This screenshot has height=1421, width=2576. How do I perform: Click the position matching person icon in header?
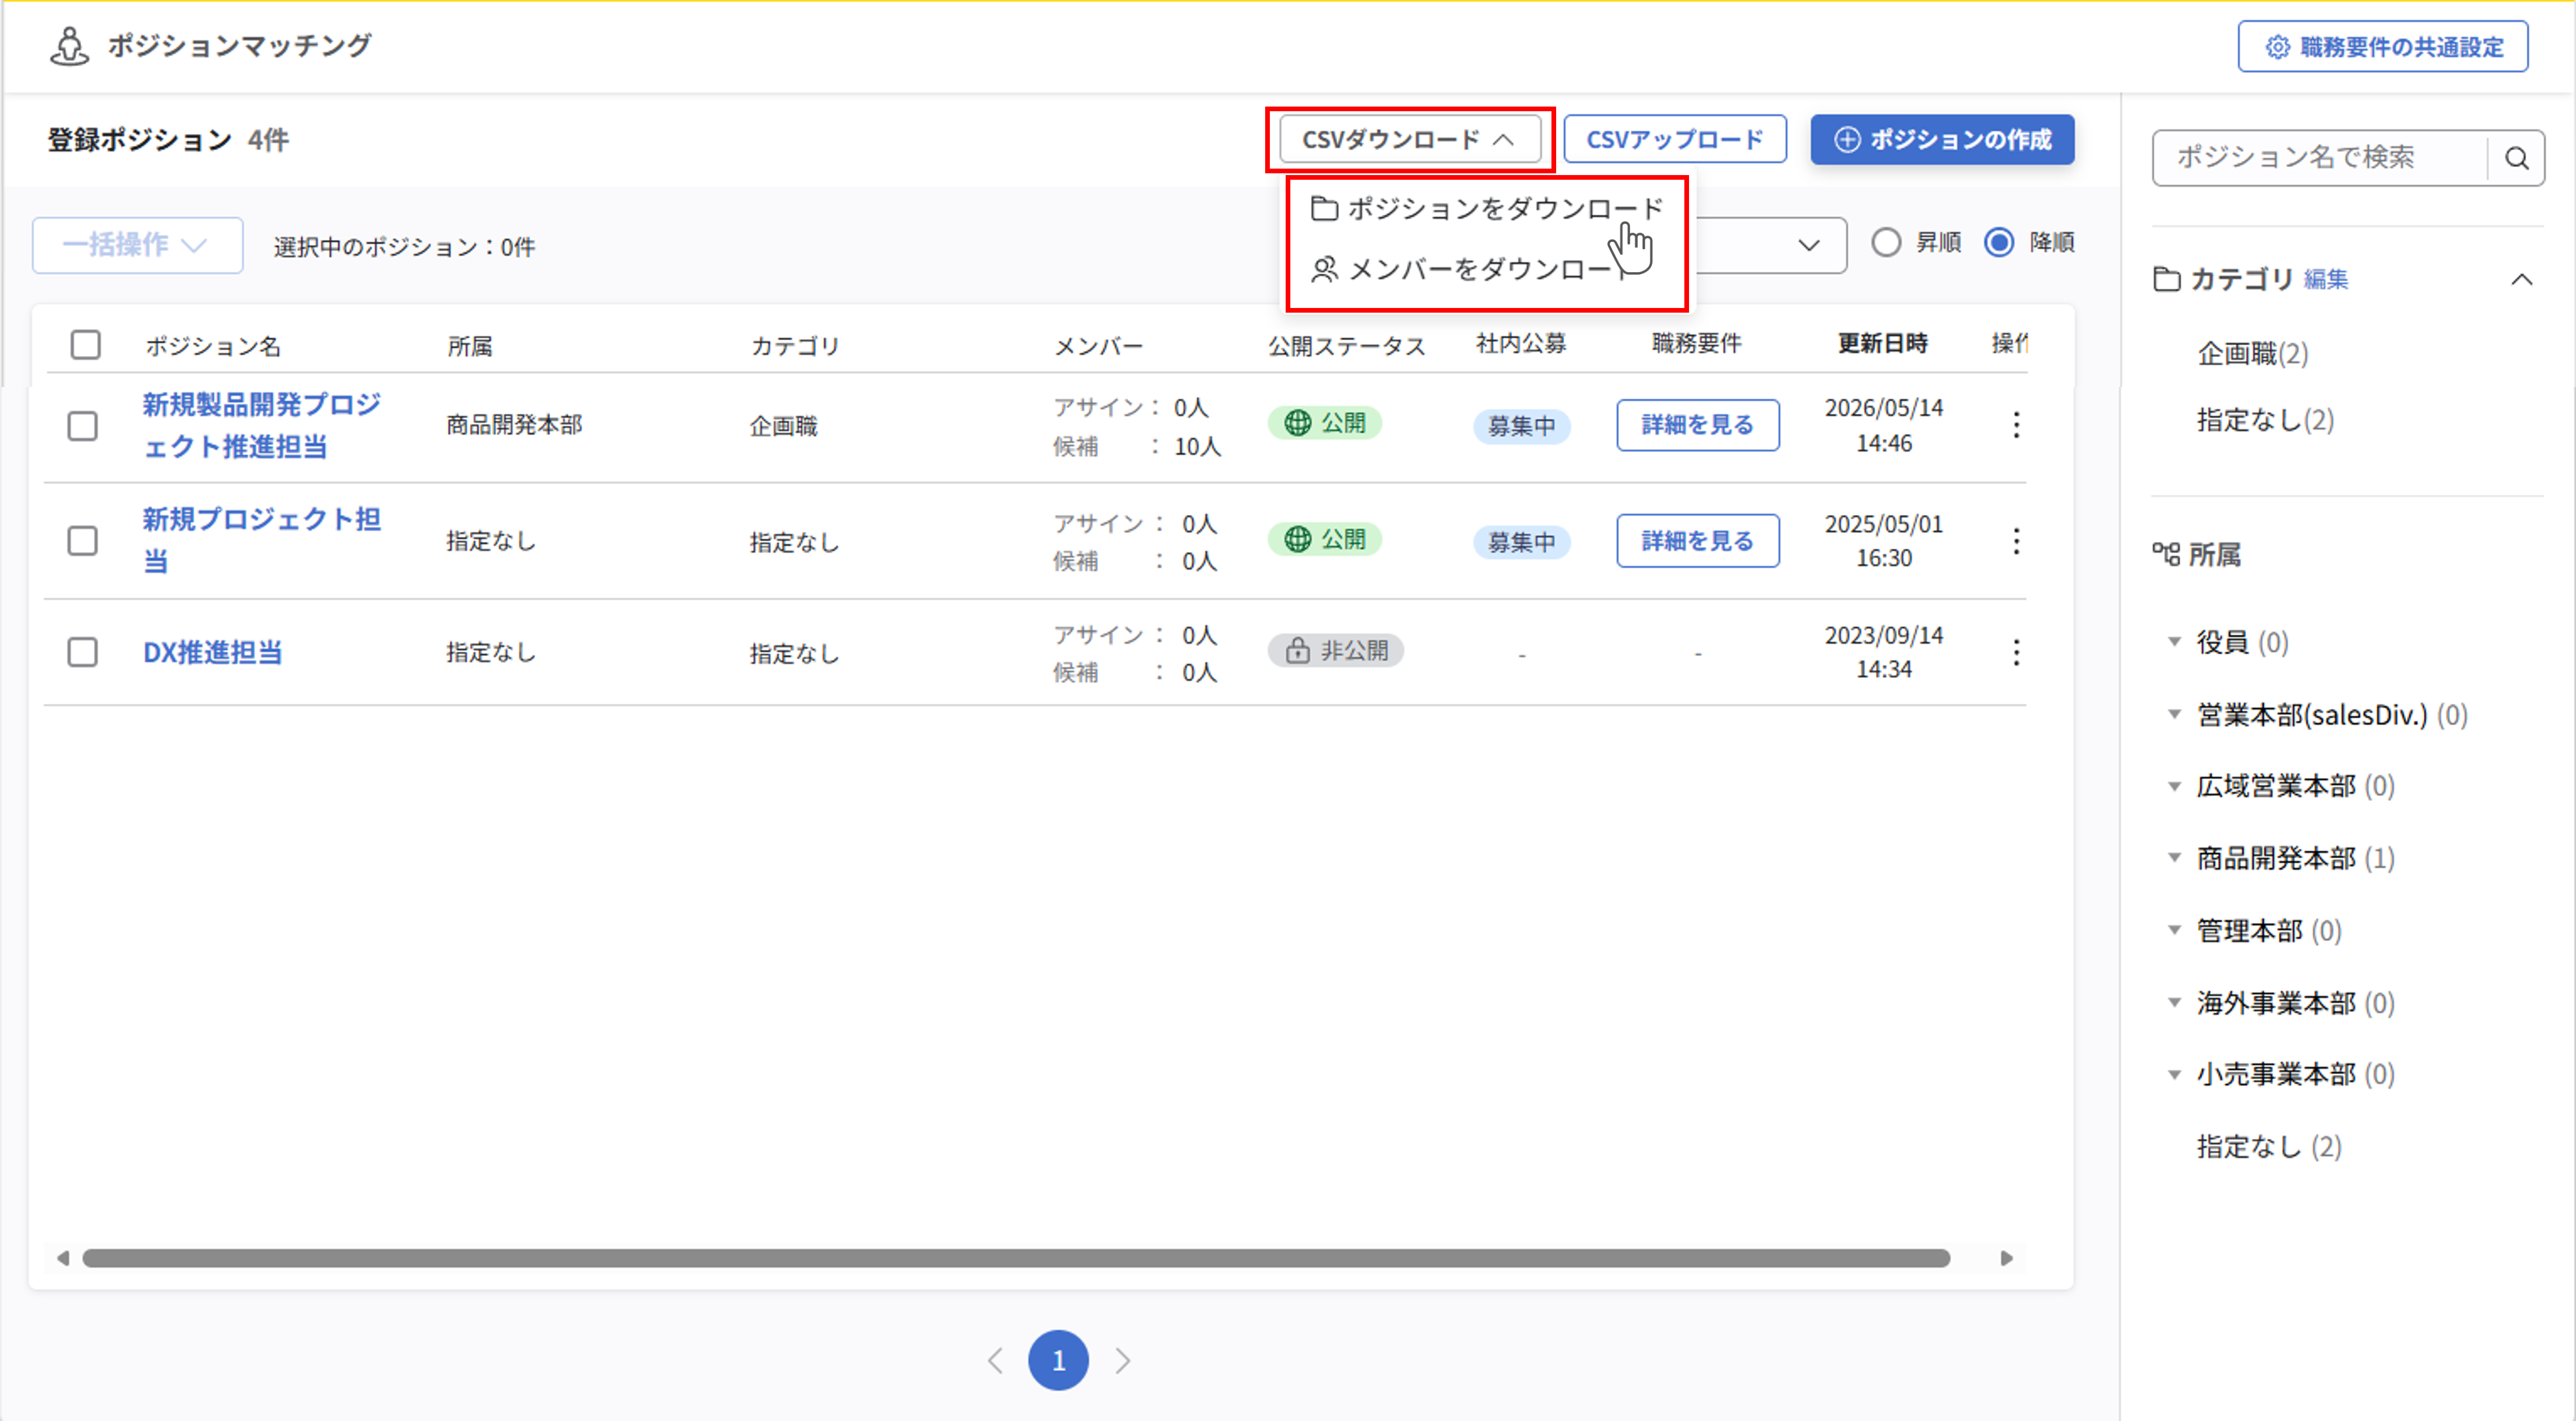pyautogui.click(x=69, y=46)
